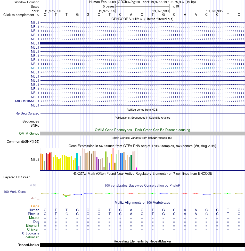Click the Rhesus alignment row label
This screenshot has width=245, height=251.
[x=34, y=214]
